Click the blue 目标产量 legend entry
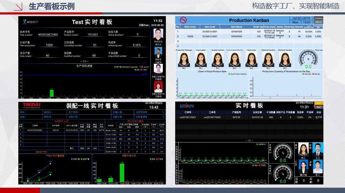The width and height of the screenshot is (345, 193). coord(75,159)
